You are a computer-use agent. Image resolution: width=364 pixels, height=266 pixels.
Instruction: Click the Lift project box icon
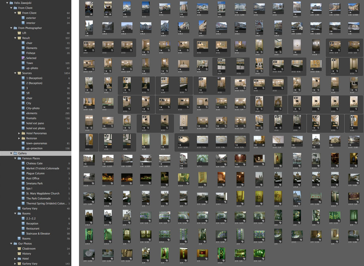click(x=19, y=33)
